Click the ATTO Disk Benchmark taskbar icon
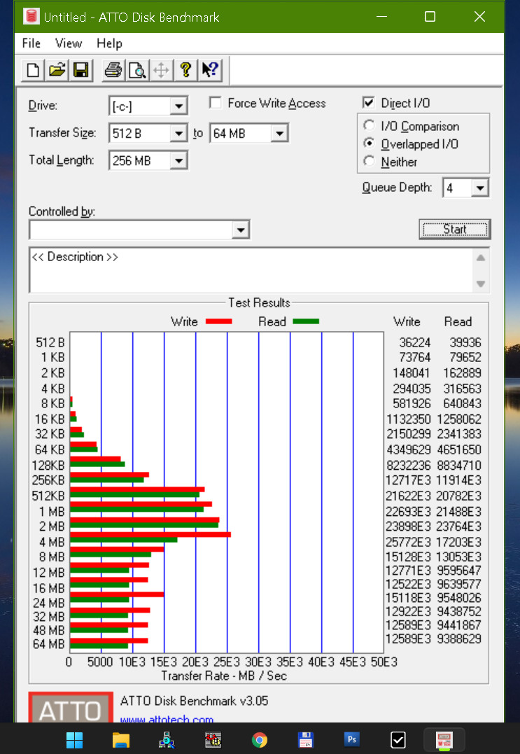The width and height of the screenshot is (520, 754). pyautogui.click(x=444, y=739)
